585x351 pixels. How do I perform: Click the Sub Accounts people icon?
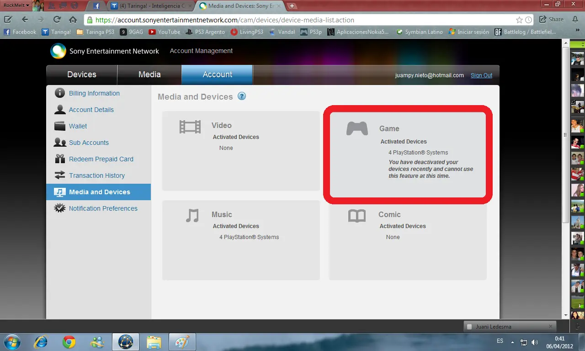60,143
